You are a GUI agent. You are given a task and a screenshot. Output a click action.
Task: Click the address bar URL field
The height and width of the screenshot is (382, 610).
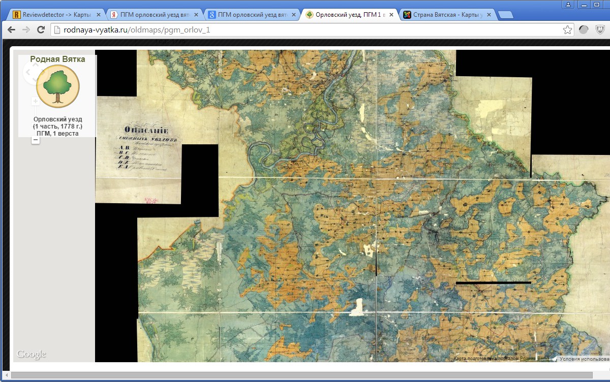(x=305, y=30)
